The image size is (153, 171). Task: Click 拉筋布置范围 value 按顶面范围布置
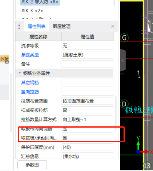coord(87,101)
